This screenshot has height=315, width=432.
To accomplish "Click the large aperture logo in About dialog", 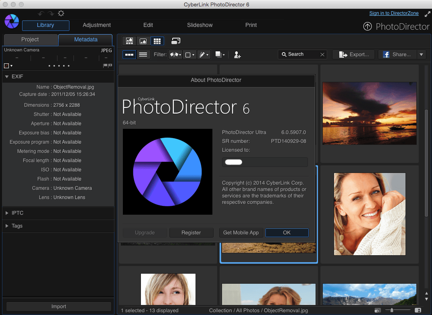I will pos(167,172).
